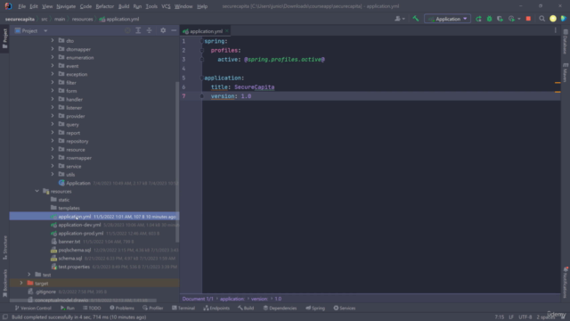Image resolution: width=570 pixels, height=321 pixels.
Task: Click the yellow avatar icon in top toolbar
Action: (553, 19)
